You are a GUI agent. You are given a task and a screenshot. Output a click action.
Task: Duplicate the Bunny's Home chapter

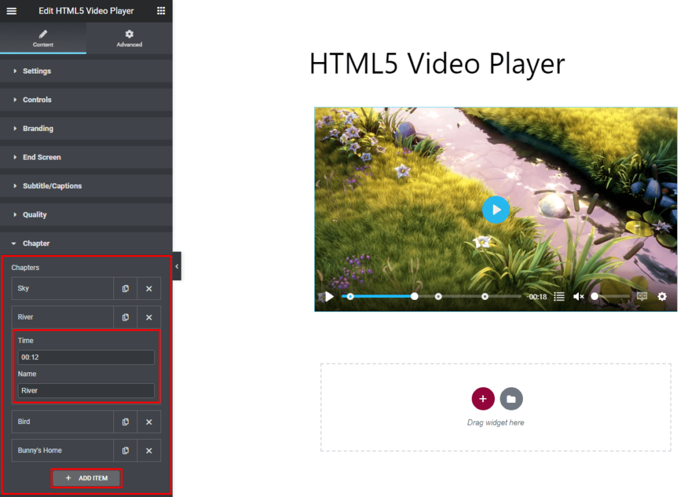click(125, 451)
